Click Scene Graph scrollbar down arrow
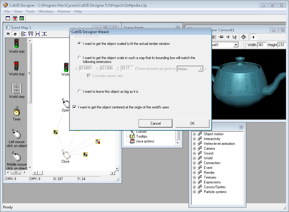Image resolution: width=289 pixels, height=212 pixels. point(178,143)
